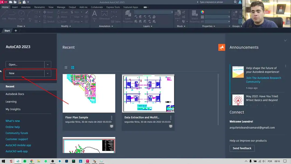Click the New drawing button
291x164 pixels.
click(25, 73)
